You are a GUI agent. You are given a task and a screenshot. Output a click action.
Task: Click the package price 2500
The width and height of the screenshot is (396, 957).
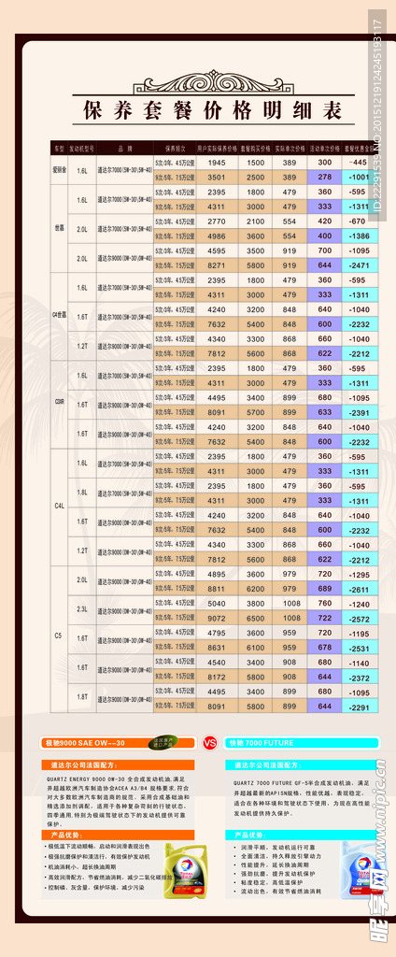click(255, 178)
